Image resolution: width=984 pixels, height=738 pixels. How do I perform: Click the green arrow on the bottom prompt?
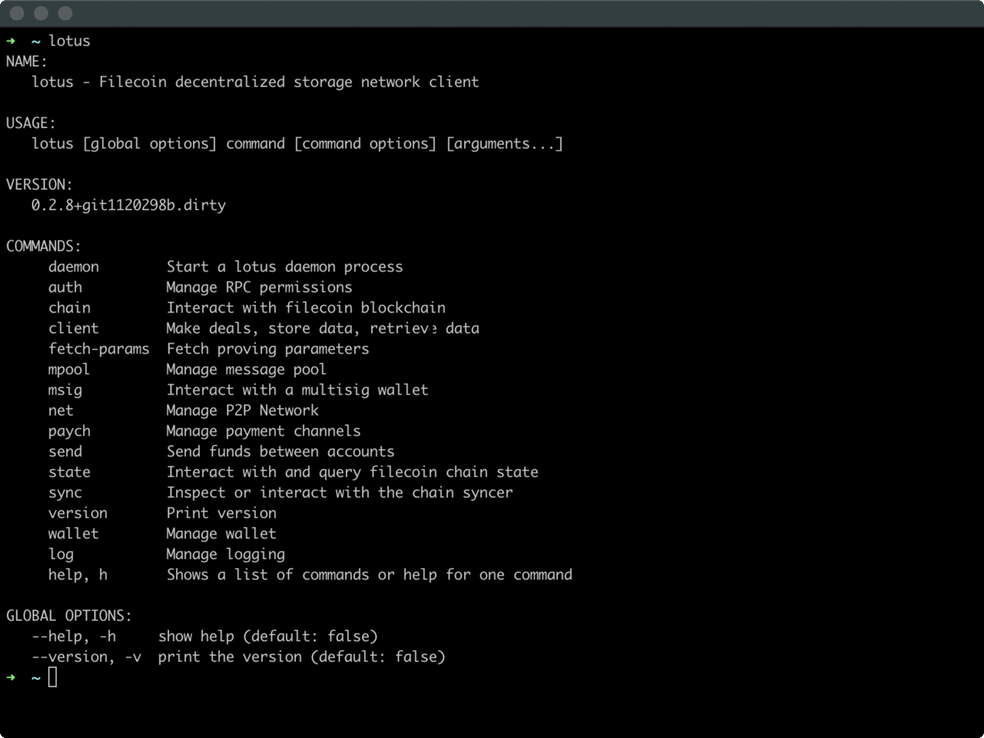click(x=11, y=677)
